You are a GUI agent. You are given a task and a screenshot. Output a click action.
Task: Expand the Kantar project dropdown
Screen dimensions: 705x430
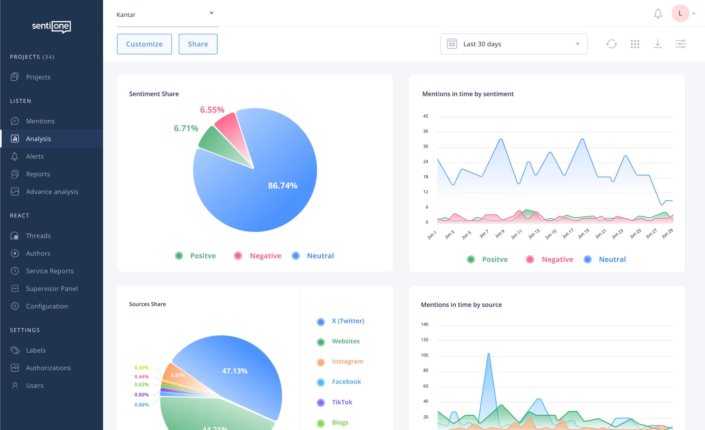pos(211,13)
